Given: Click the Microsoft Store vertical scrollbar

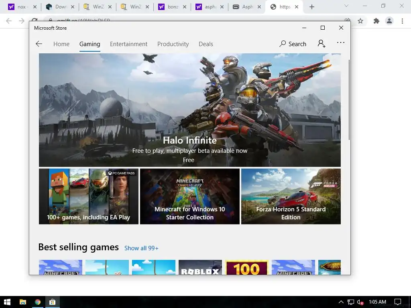Looking at the screenshot, I should (x=349, y=99).
